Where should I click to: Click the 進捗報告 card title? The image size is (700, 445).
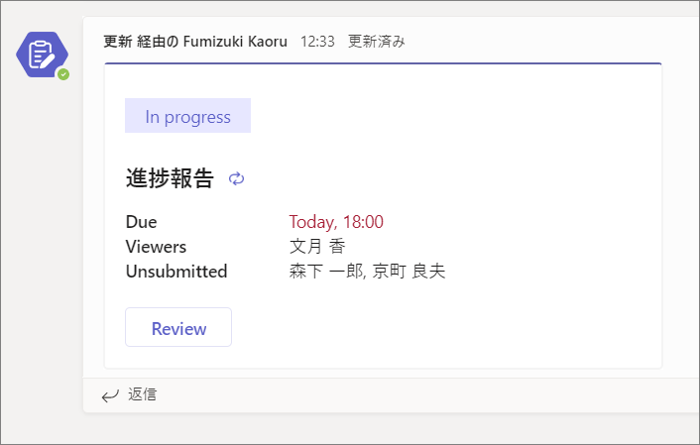[x=170, y=178]
